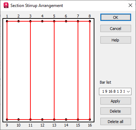Image resolution: width=136 pixels, height=130 pixels.
Task: Select bar point 16 at bottom-right corner
Action: click(90, 120)
